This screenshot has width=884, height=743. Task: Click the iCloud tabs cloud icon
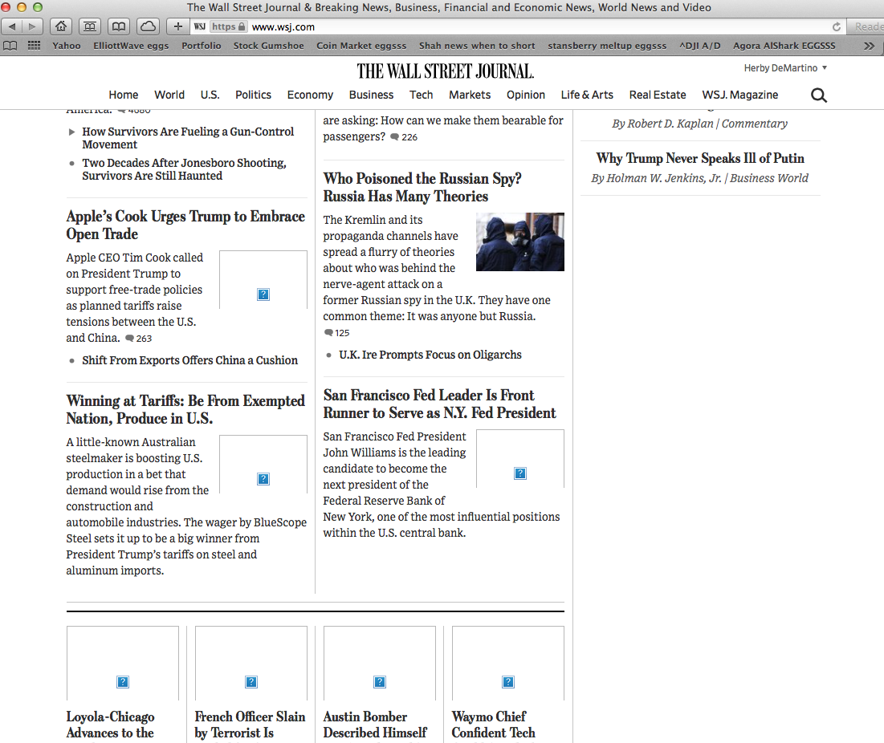coord(148,26)
